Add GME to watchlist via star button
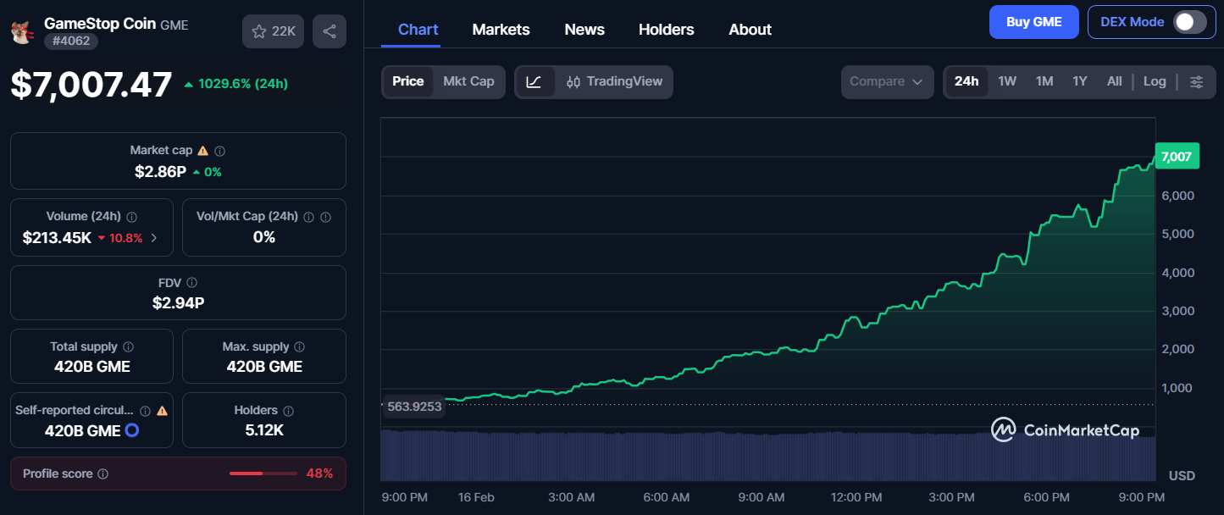The image size is (1224, 515). coord(274,31)
